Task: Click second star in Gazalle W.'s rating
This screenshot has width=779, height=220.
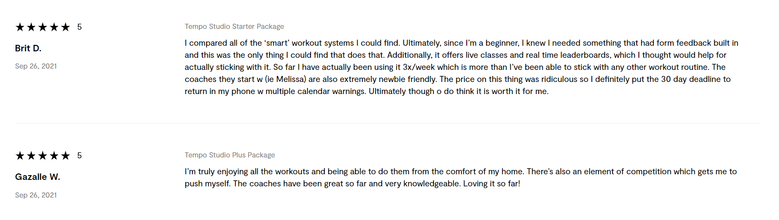Action: 31,156
